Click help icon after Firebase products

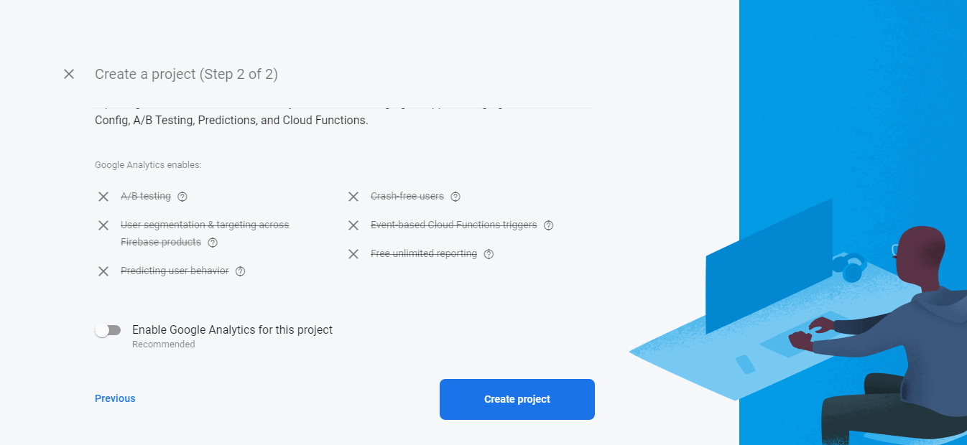pos(213,243)
